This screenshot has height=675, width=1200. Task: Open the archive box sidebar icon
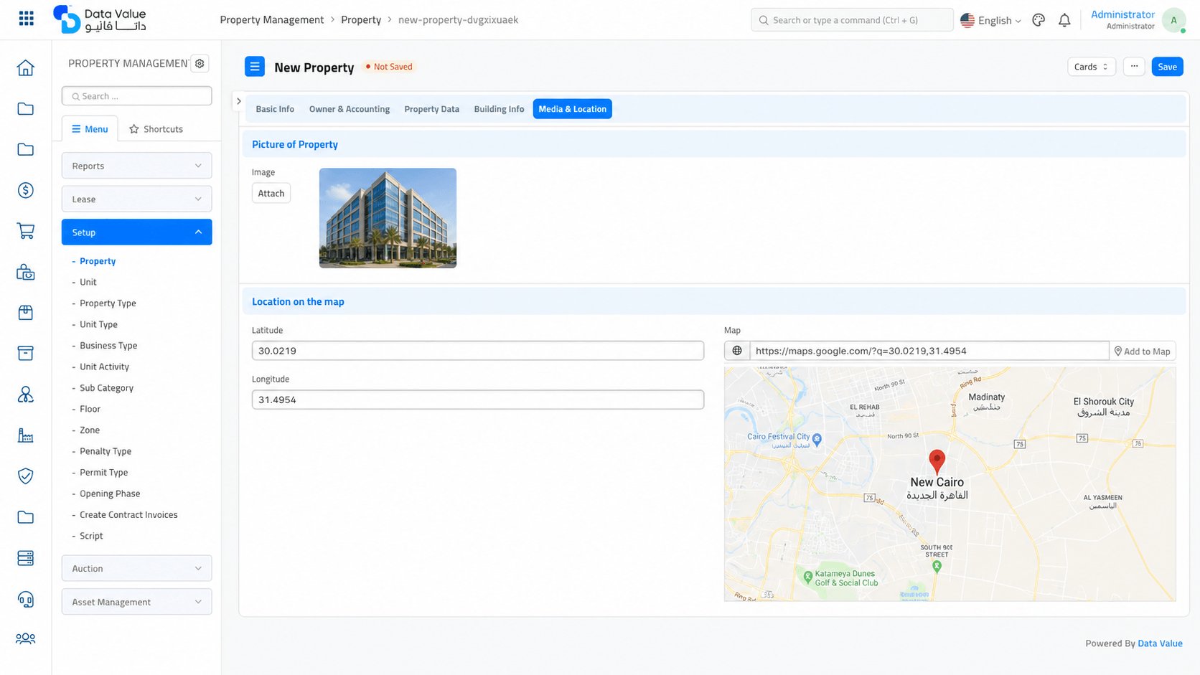pos(26,353)
